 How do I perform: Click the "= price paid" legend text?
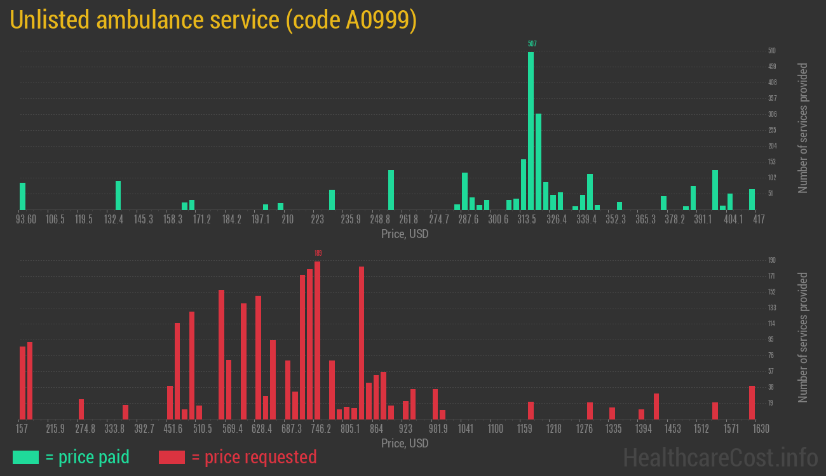point(88,457)
